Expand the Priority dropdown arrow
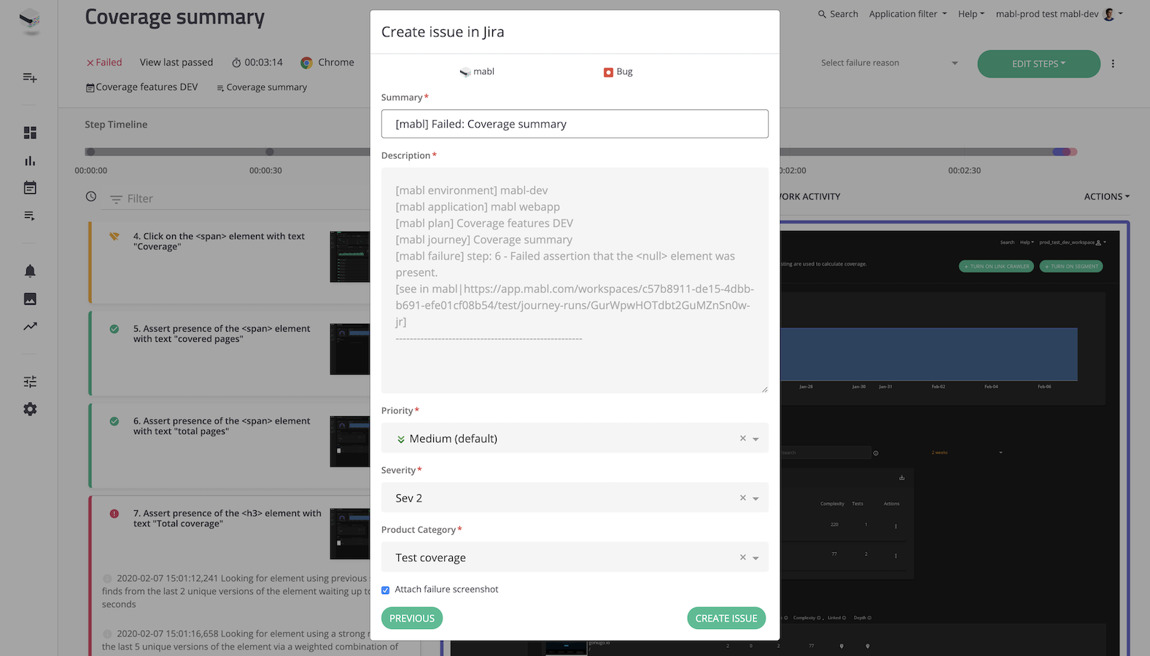Viewport: 1150px width, 656px height. [x=756, y=440]
